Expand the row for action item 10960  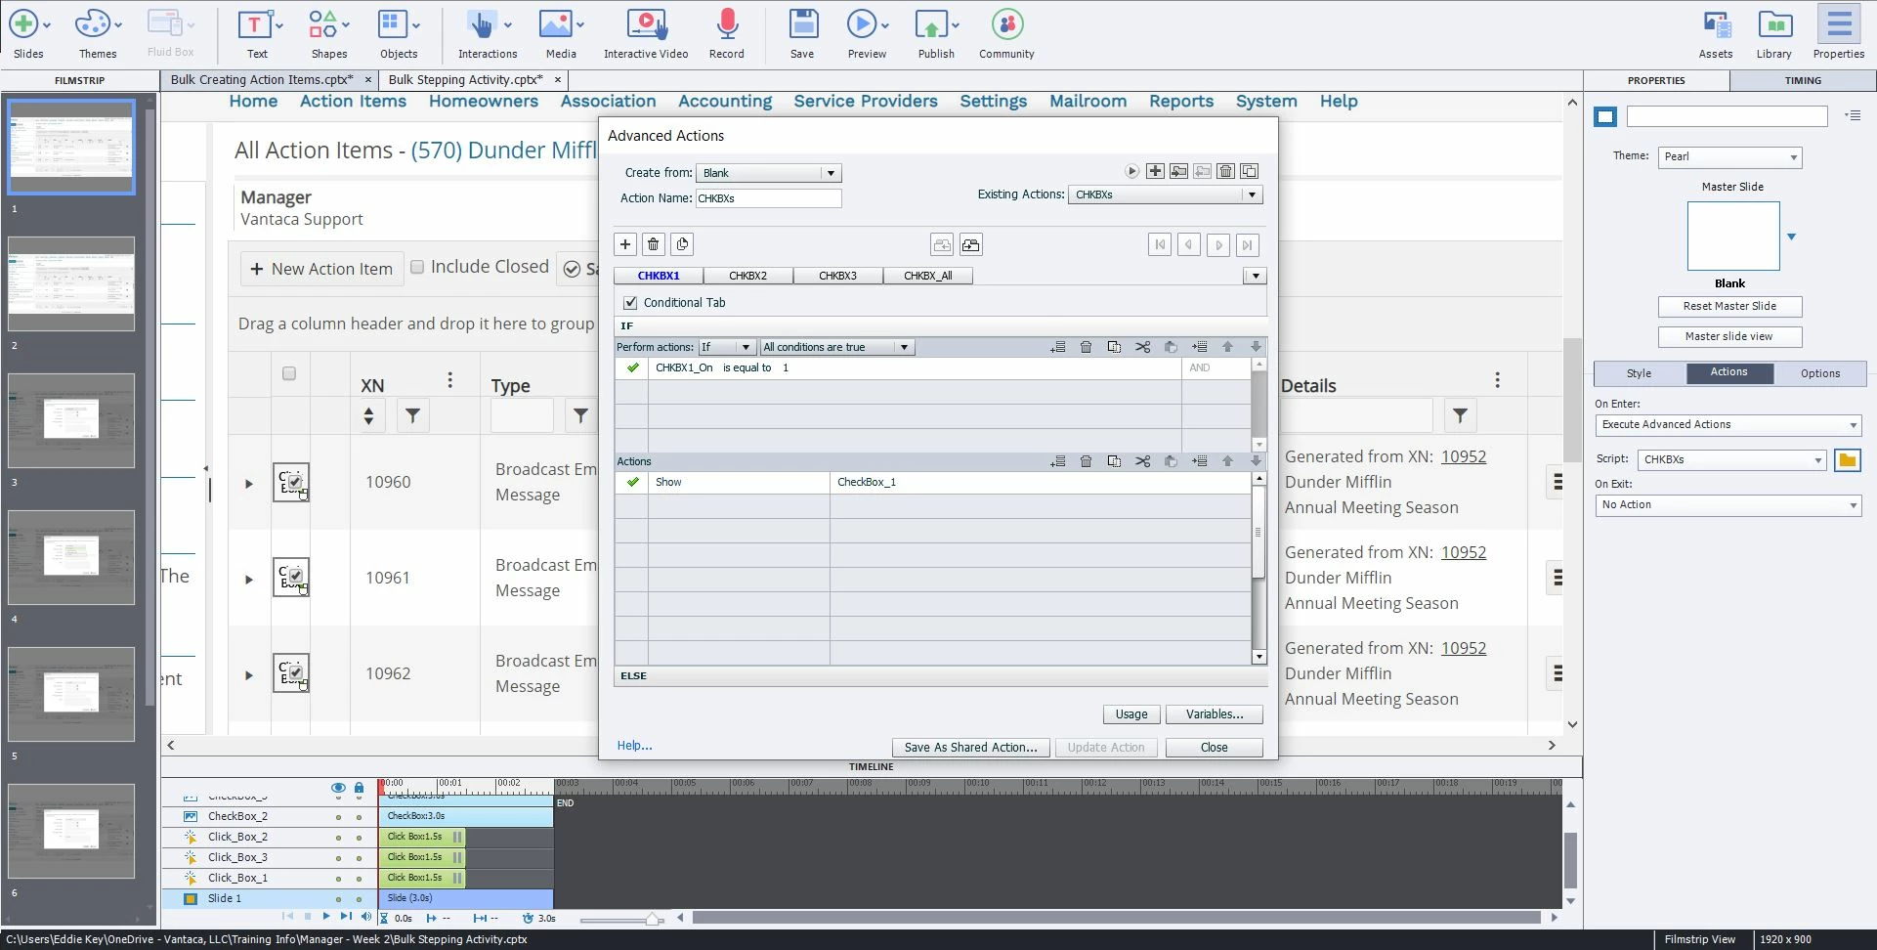point(249,483)
